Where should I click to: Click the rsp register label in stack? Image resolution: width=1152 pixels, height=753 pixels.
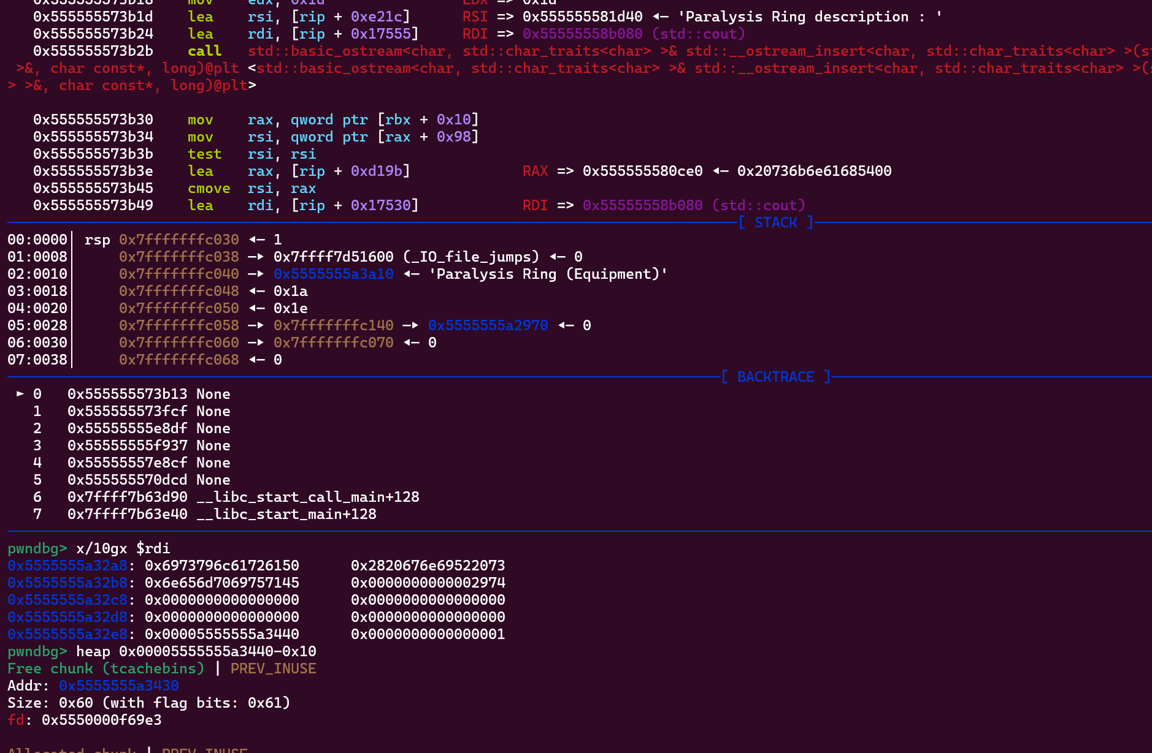pyautogui.click(x=97, y=240)
